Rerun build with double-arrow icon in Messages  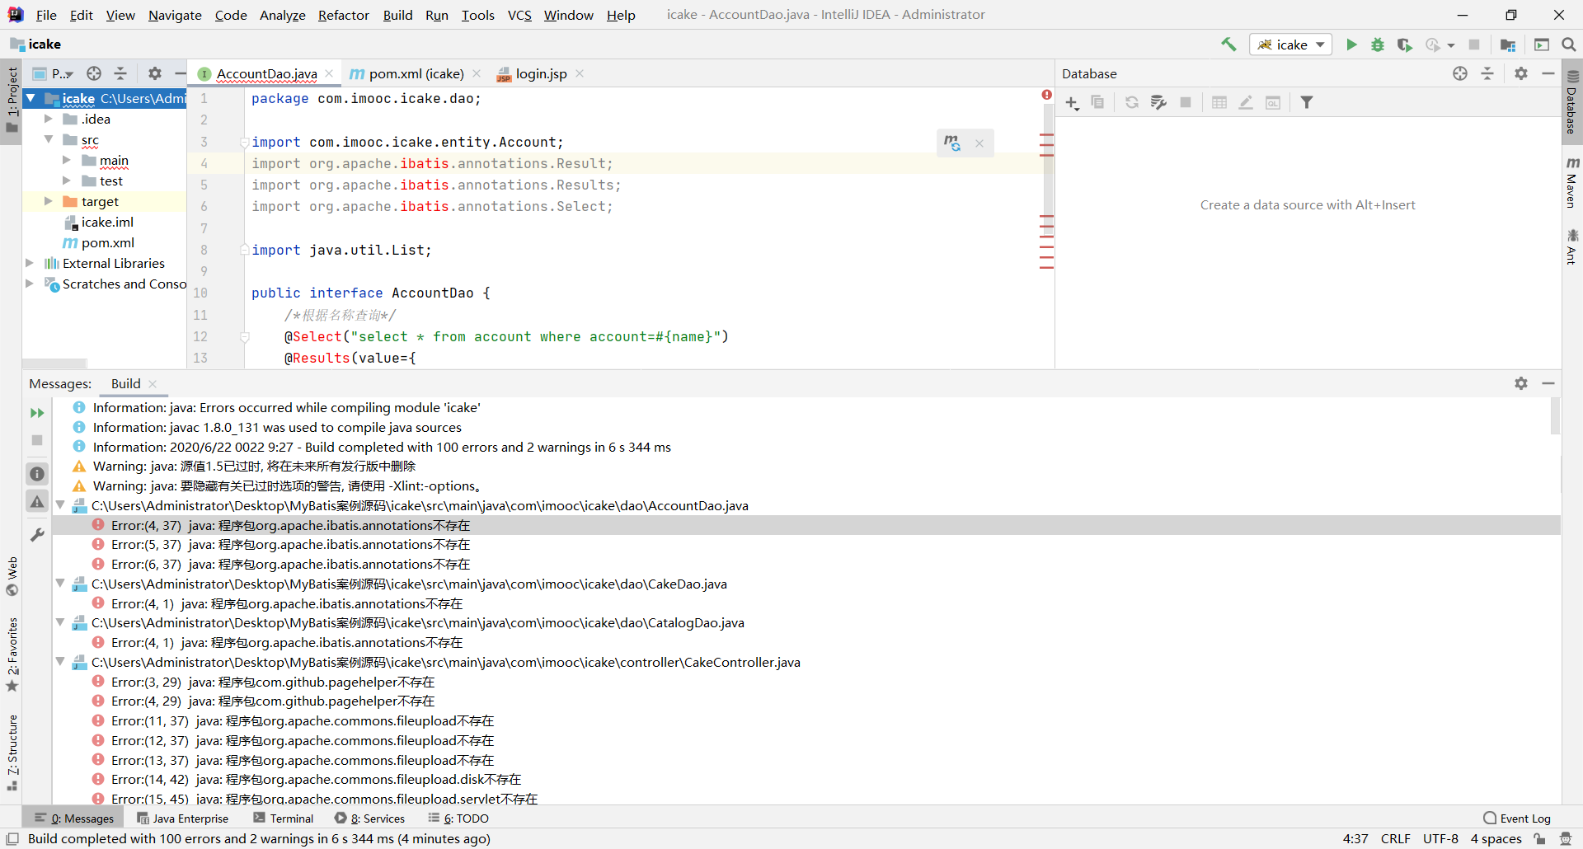[x=37, y=413]
